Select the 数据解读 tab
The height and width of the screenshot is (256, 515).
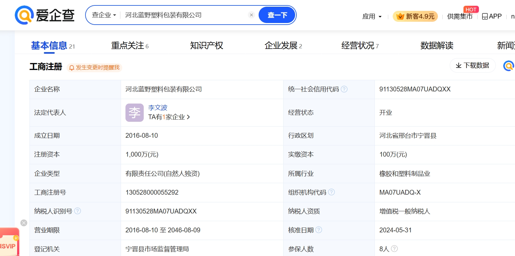[437, 46]
